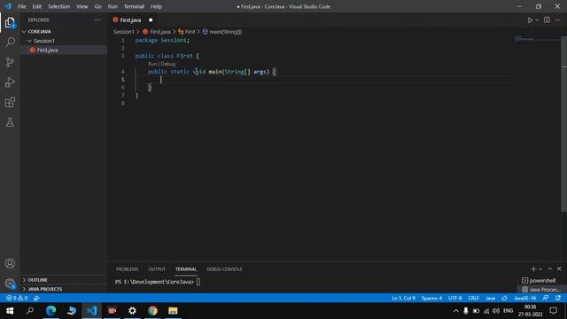Viewport: 567px width, 319px height.
Task: Open errors and warnings status item
Action: [x=17, y=298]
